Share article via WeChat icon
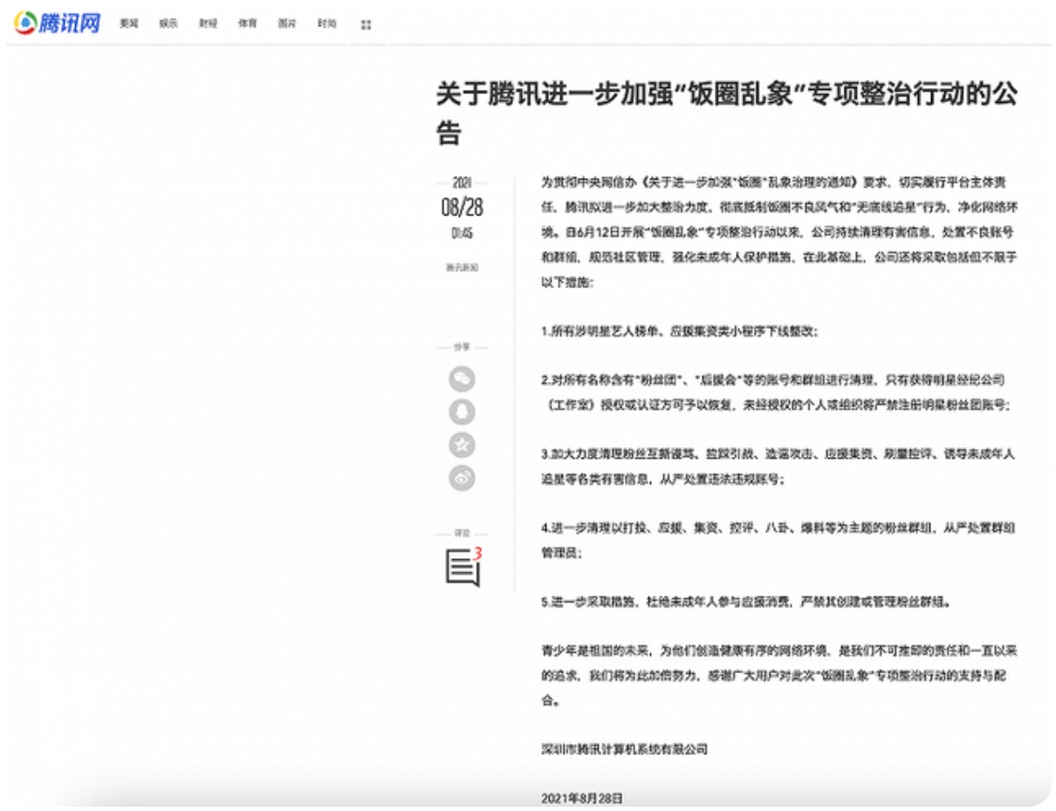Image resolution: width=1056 pixels, height=811 pixels. 462,378
